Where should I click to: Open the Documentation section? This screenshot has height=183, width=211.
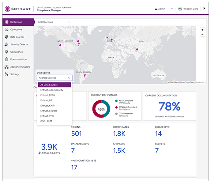point(18,59)
